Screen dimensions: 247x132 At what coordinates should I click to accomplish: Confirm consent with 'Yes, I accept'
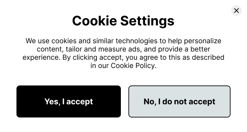tap(69, 102)
